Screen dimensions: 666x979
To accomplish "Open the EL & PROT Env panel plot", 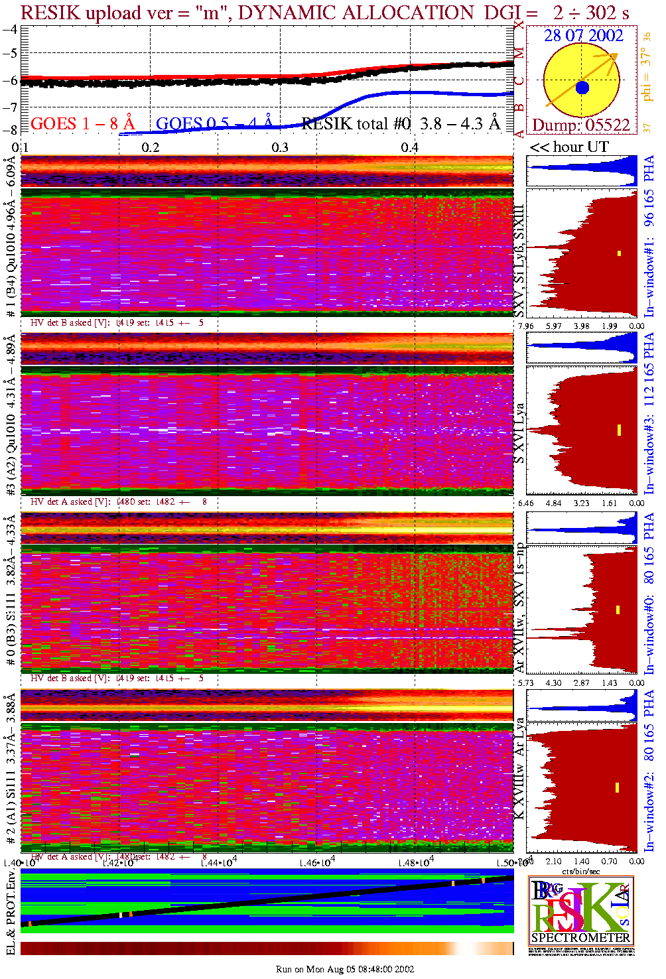I will point(267,902).
